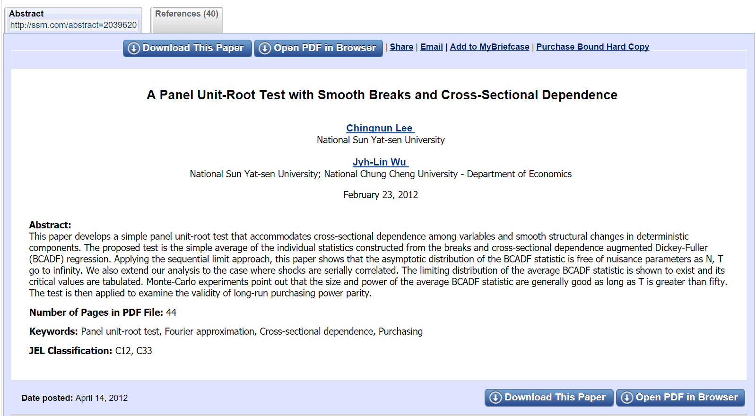Switch to the Abstract tab
This screenshot has width=756, height=416.
coord(26,14)
